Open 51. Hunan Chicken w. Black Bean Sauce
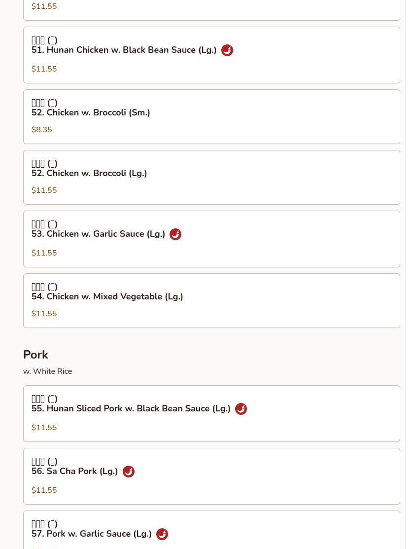The width and height of the screenshot is (416, 549). (x=124, y=50)
